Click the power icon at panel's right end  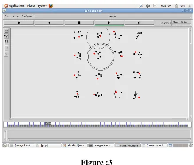[190, 6]
